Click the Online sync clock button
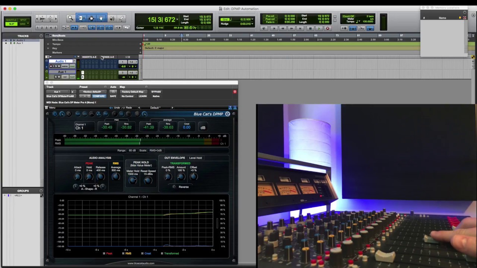This screenshot has height=268, width=477. (x=264, y=28)
